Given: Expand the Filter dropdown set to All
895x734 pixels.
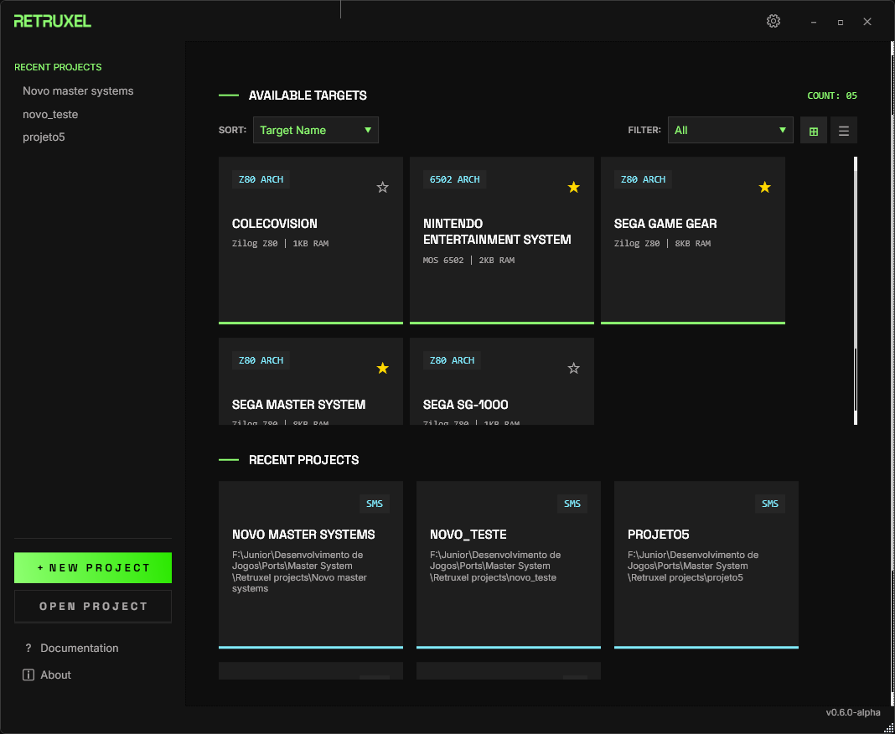Looking at the screenshot, I should point(730,131).
